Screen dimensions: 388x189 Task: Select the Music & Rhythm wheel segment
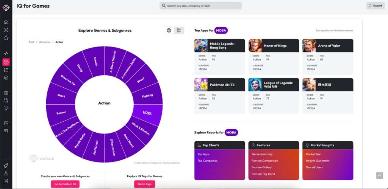(141, 128)
